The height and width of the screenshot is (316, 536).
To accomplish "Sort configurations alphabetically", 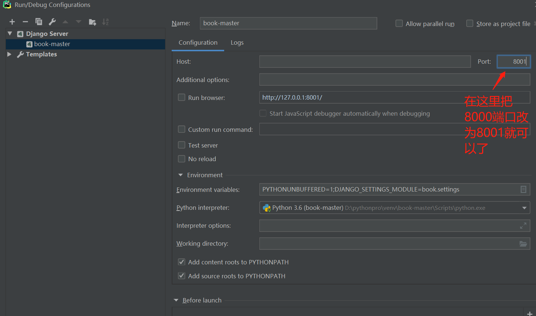I will pyautogui.click(x=106, y=22).
